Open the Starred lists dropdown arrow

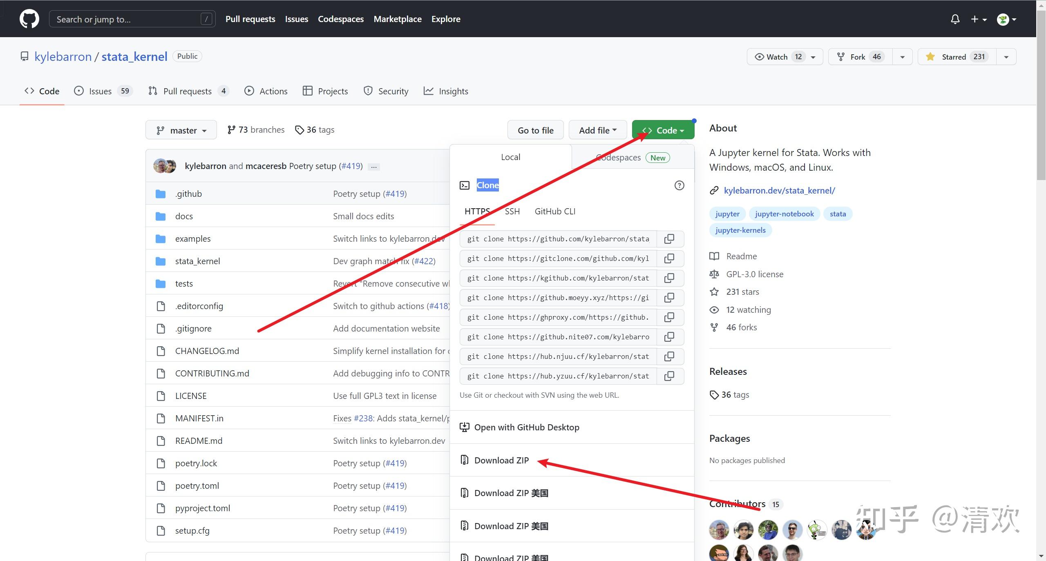tap(1006, 57)
